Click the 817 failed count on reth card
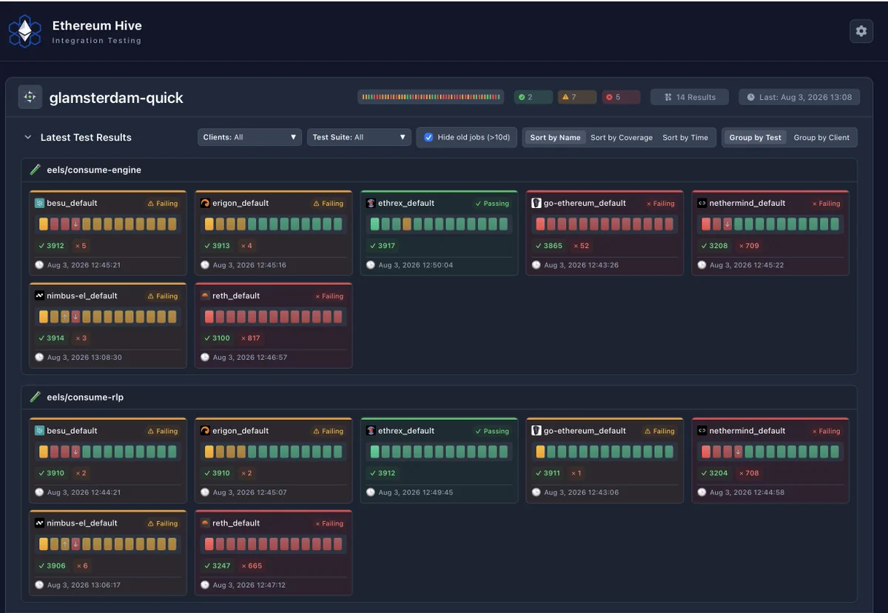 click(251, 338)
